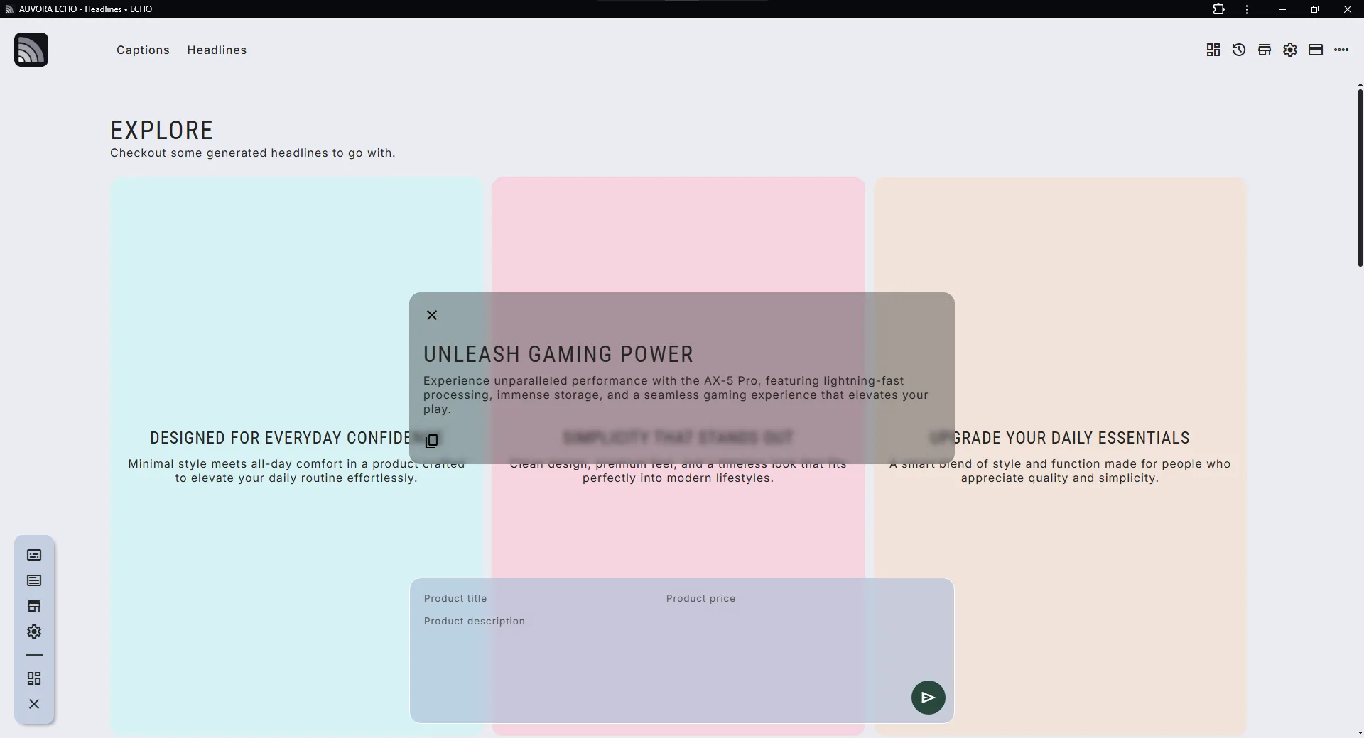Close the floating sidebar with the X
Image resolution: width=1364 pixels, height=738 pixels.
(x=34, y=704)
